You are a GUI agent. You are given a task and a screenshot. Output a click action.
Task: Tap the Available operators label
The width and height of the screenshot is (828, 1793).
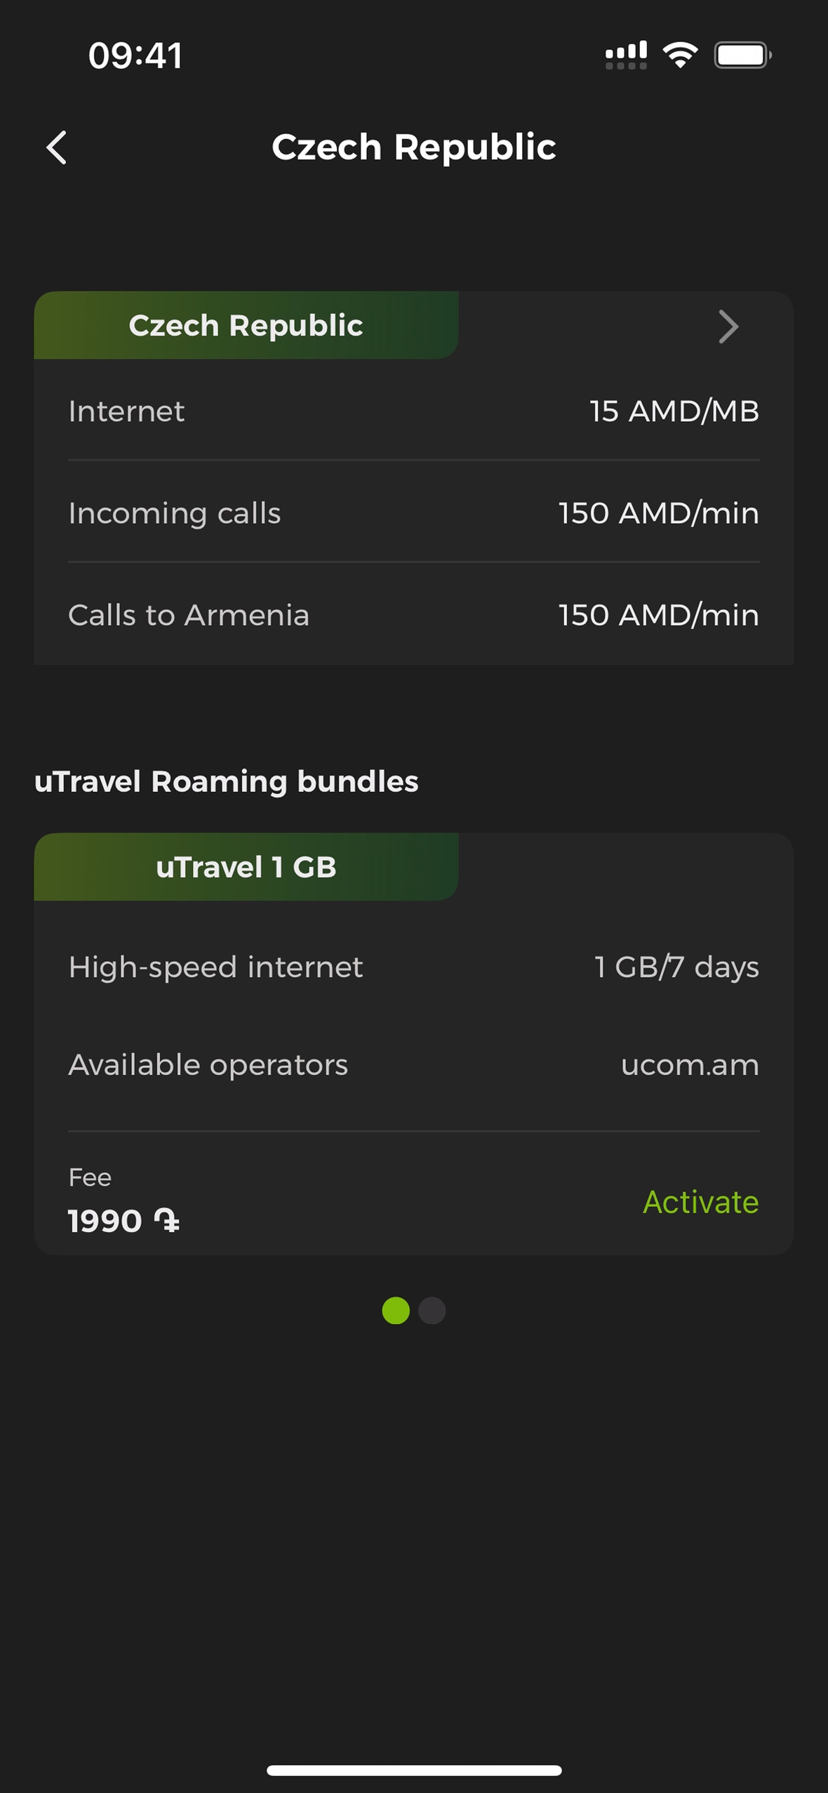[x=208, y=1065]
